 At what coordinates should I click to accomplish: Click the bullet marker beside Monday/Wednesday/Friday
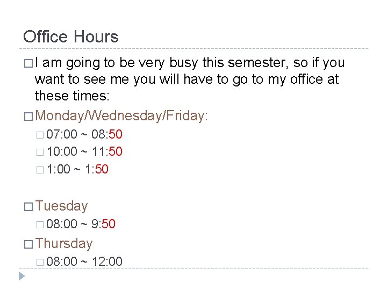pos(27,115)
